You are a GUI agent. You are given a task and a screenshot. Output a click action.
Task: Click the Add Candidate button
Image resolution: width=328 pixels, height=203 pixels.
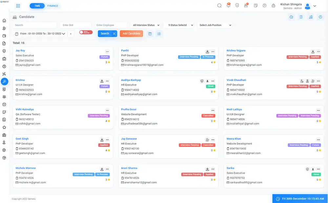(x=132, y=33)
